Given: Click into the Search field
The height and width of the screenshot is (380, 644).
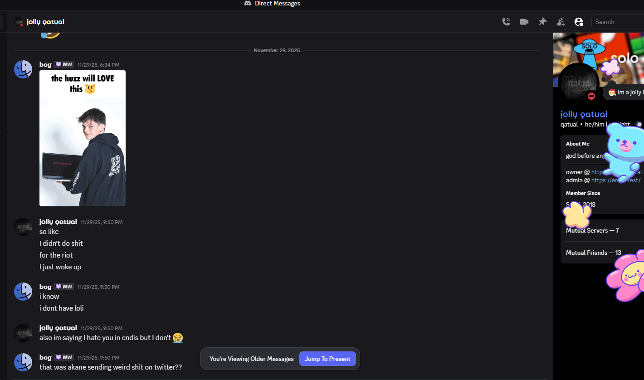Looking at the screenshot, I should pyautogui.click(x=617, y=22).
